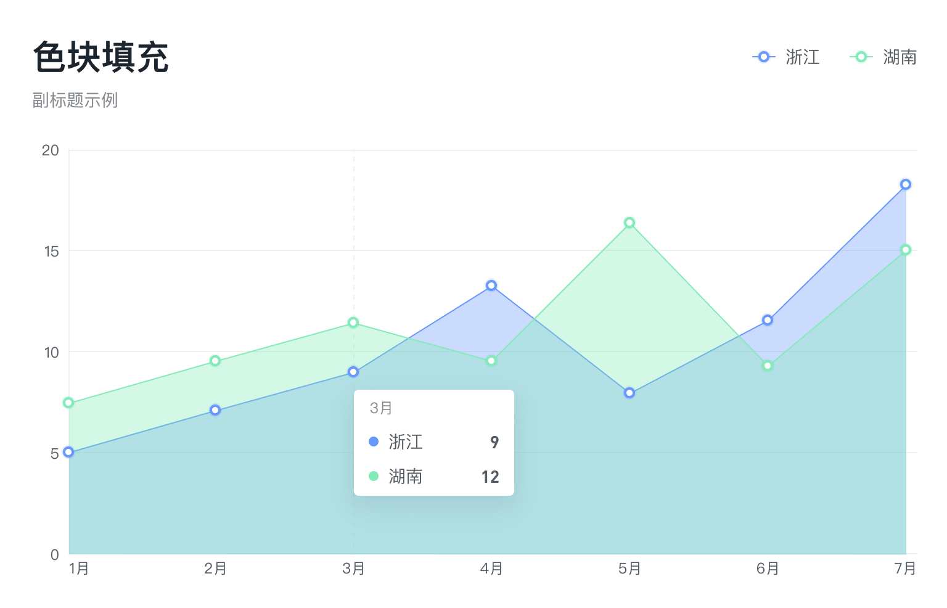The width and height of the screenshot is (947, 608).
Task: Click the blue 浙江 legend marker icon
Action: coord(764,57)
